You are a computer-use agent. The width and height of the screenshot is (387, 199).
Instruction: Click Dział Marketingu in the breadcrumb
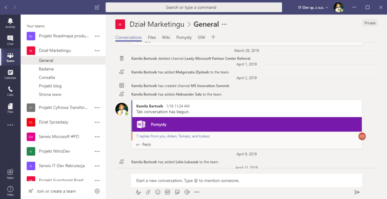(x=157, y=24)
